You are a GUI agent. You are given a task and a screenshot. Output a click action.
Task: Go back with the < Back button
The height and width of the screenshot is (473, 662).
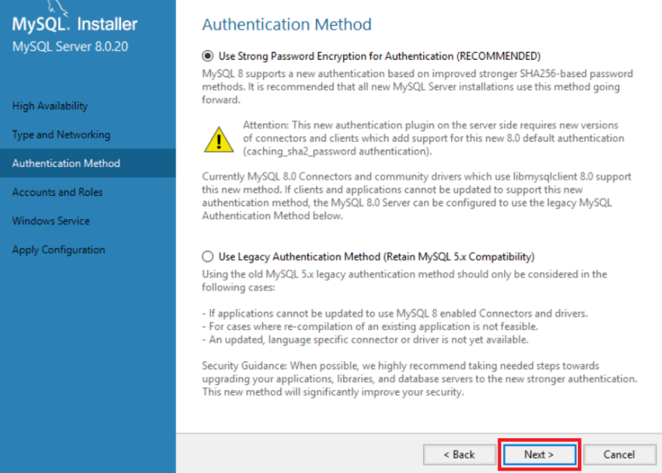[459, 454]
